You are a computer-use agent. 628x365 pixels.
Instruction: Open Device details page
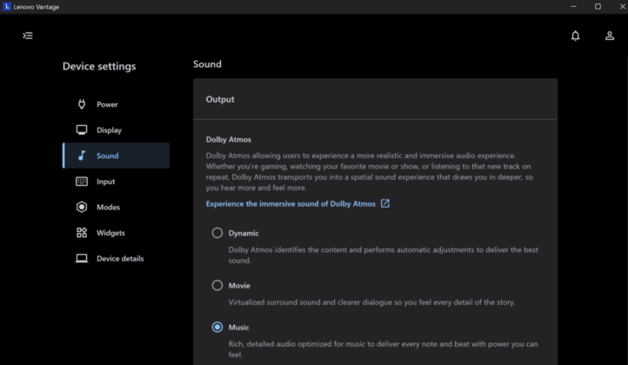click(117, 258)
